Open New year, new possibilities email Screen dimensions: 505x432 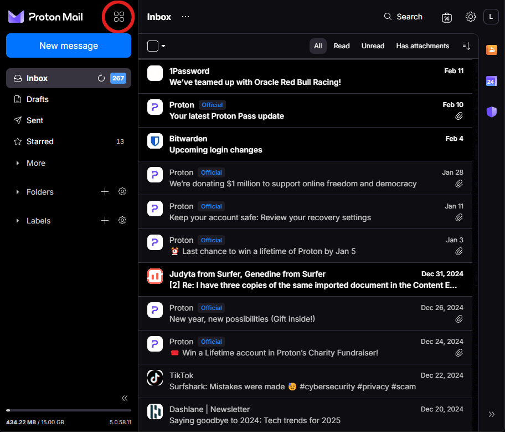click(305, 313)
